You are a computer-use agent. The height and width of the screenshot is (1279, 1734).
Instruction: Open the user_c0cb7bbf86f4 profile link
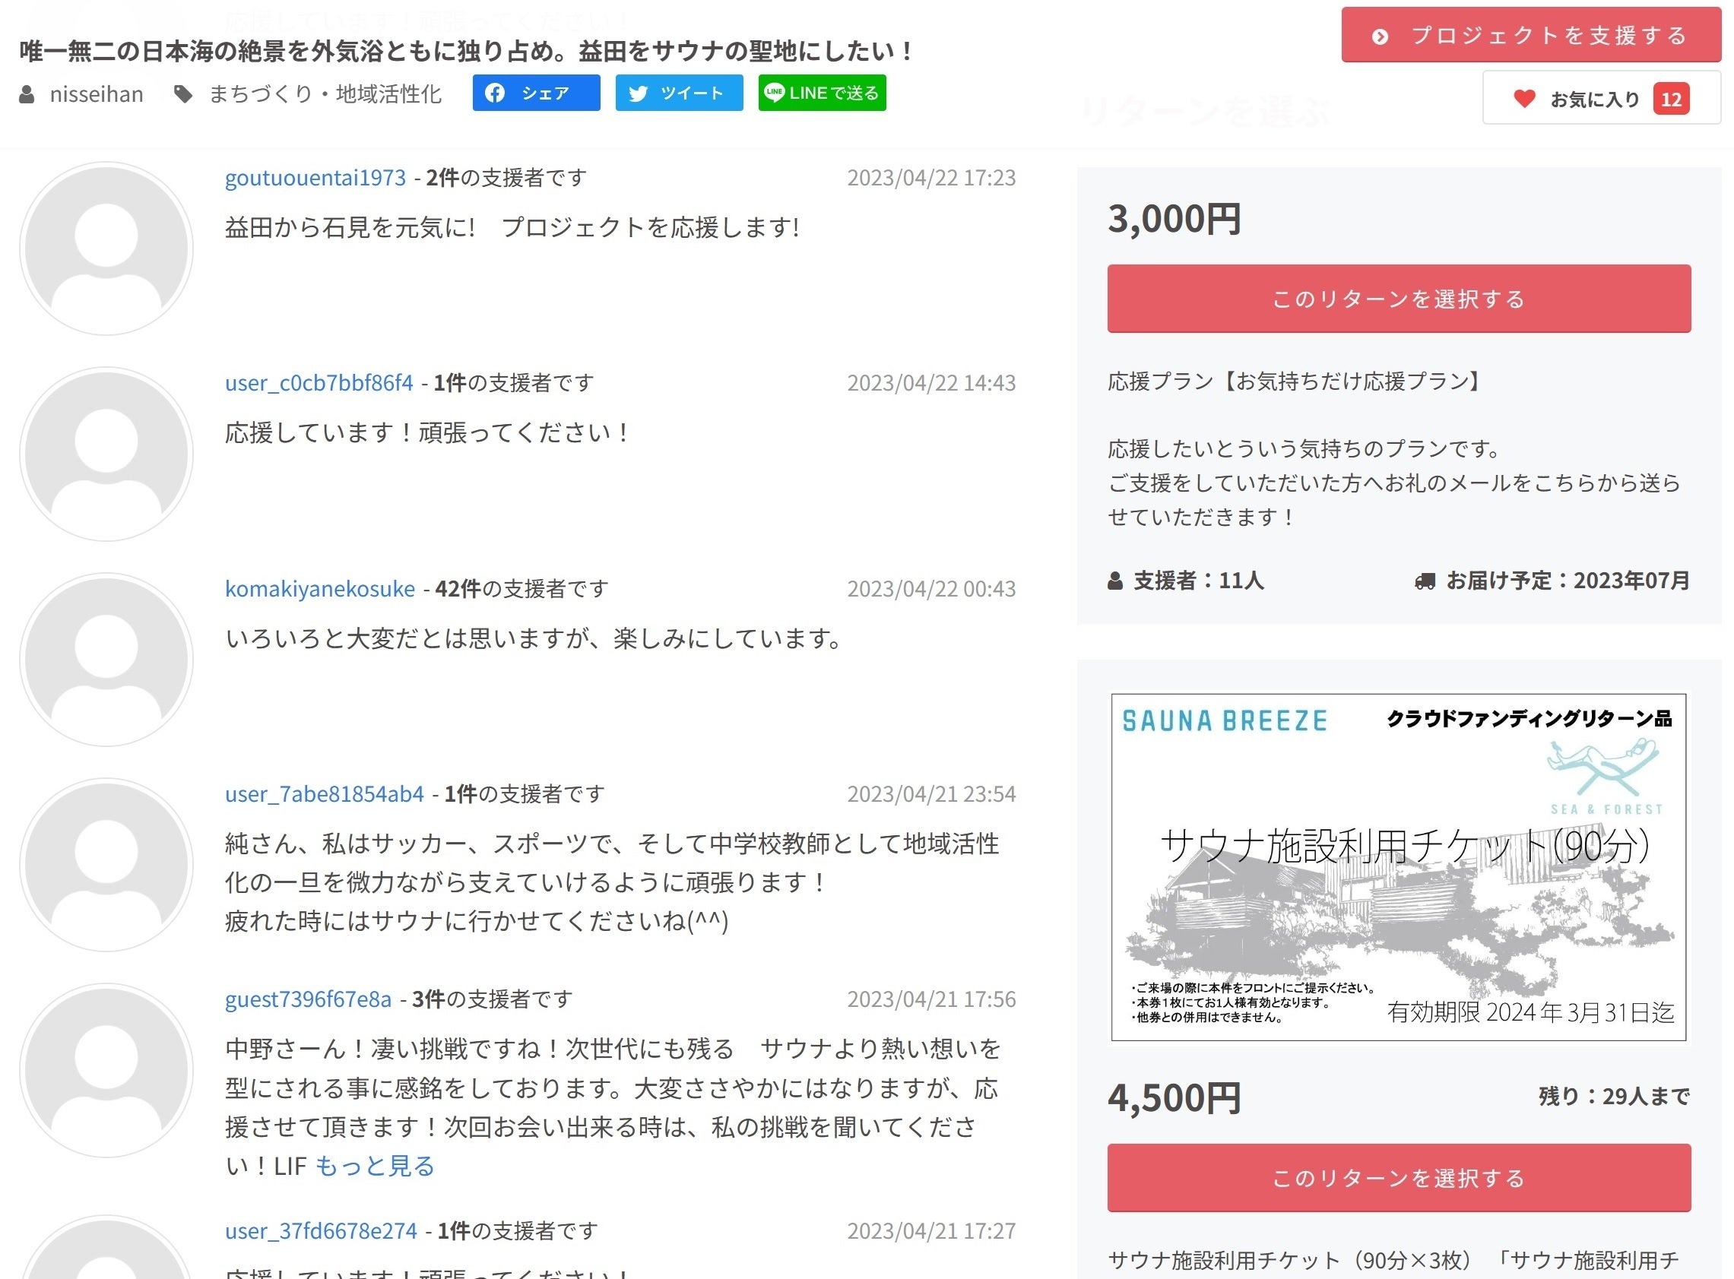click(x=319, y=382)
